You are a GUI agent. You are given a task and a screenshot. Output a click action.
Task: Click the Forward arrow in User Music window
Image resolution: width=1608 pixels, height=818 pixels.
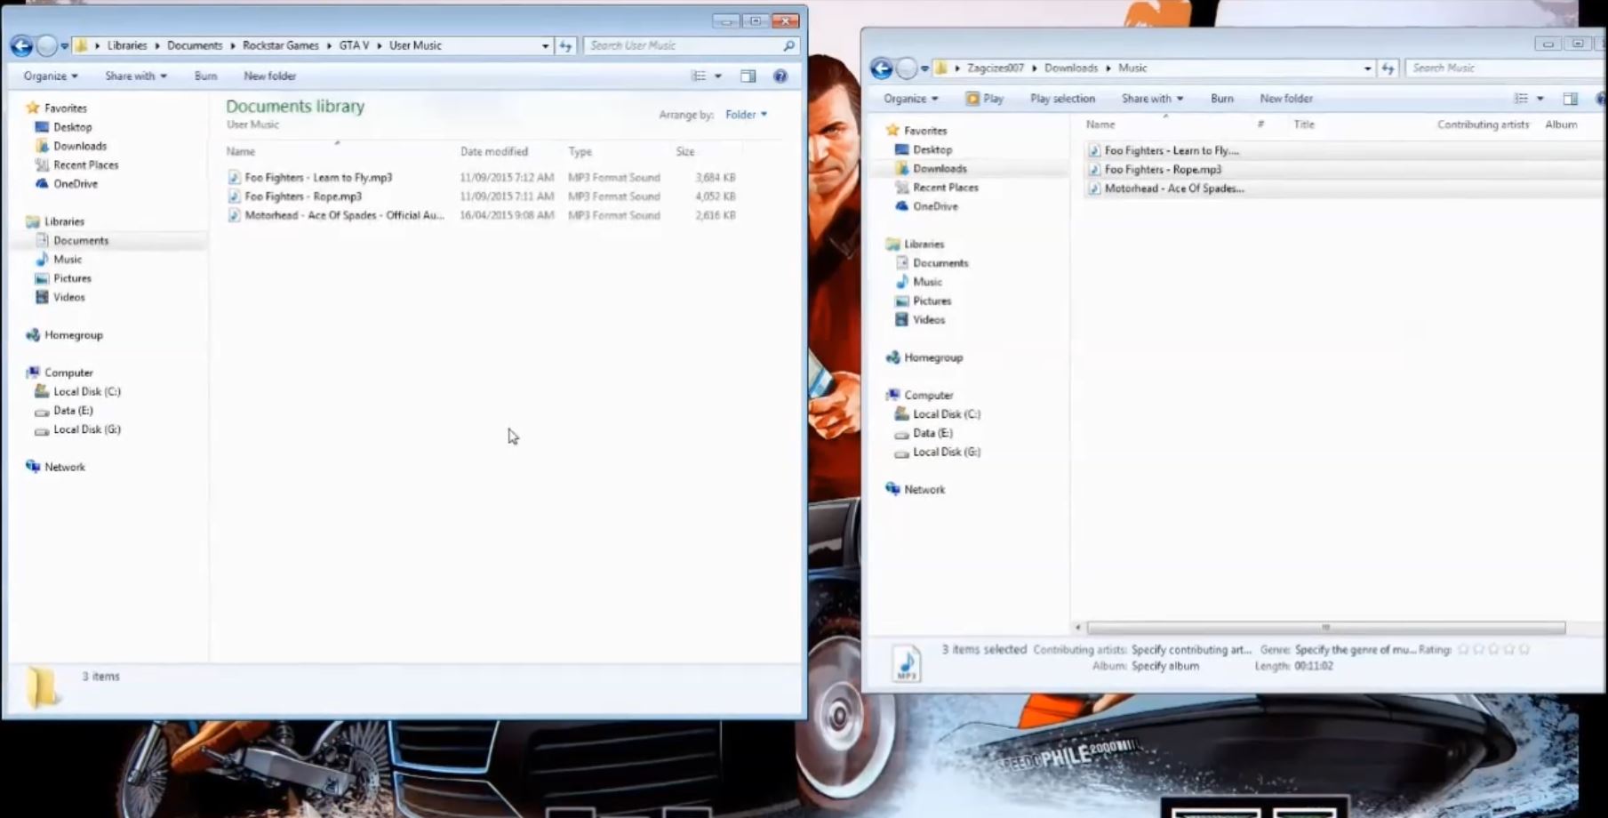(x=47, y=45)
